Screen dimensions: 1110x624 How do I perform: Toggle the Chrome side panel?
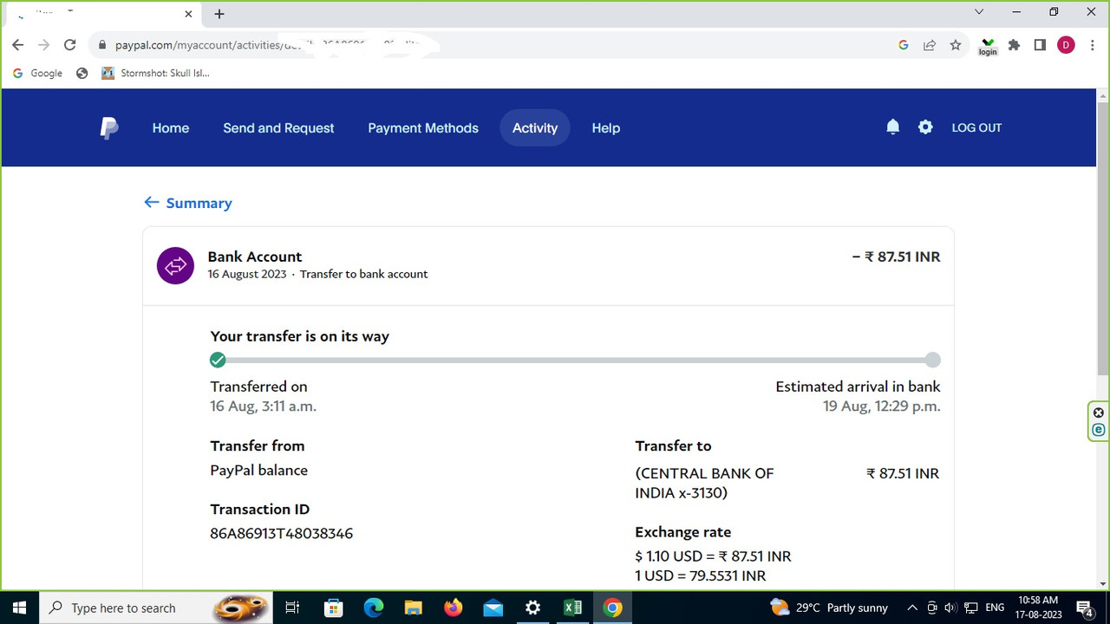tap(1040, 45)
